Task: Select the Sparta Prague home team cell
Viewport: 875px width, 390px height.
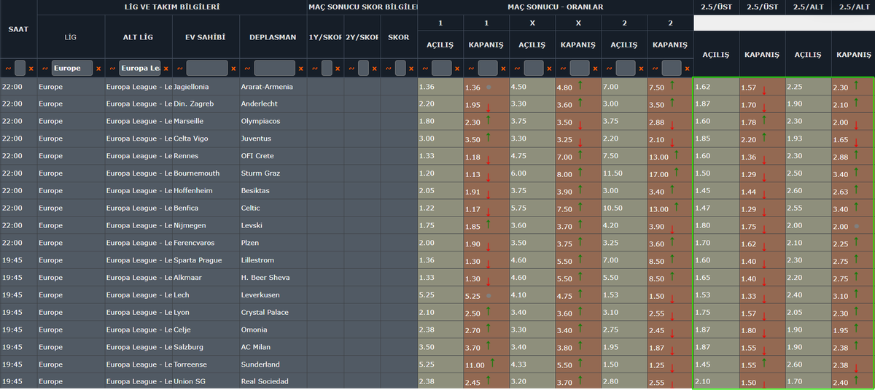Action: pyautogui.click(x=206, y=260)
